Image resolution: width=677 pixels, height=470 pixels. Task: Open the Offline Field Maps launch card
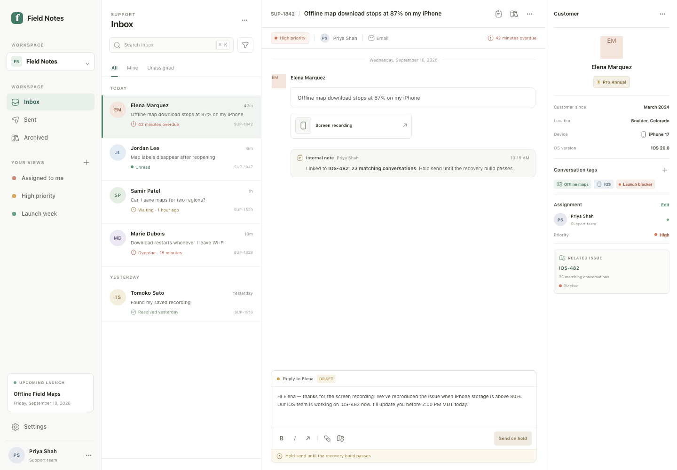tap(51, 393)
